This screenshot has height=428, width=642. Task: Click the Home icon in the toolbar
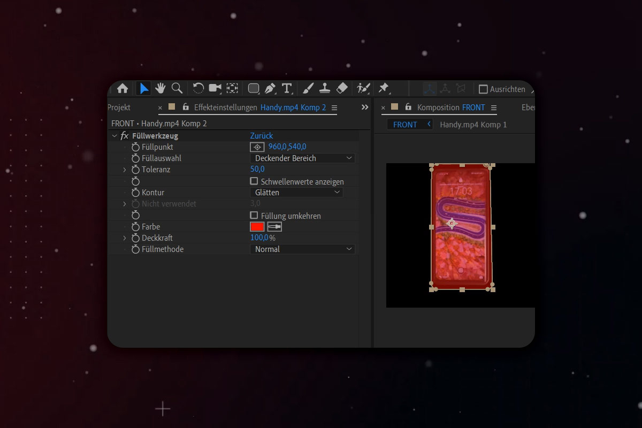123,89
